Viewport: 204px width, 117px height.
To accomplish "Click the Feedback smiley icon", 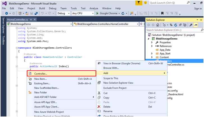I will [145, 3].
